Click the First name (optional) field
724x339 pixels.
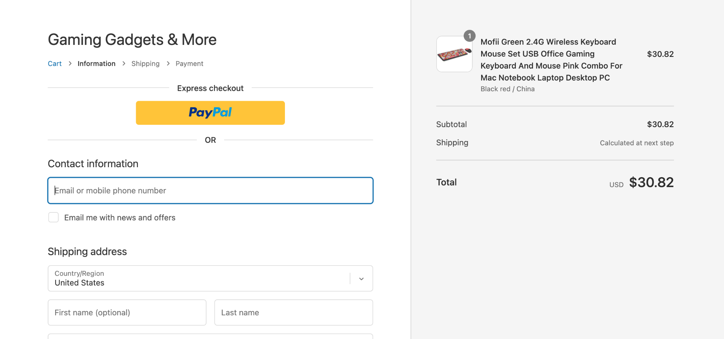pos(127,312)
